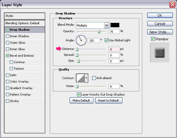Enable the Color Overlay checkbox
The height and width of the screenshot is (138, 177).
7,82
